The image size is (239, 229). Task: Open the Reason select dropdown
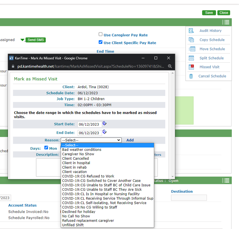pyautogui.click(x=91, y=140)
